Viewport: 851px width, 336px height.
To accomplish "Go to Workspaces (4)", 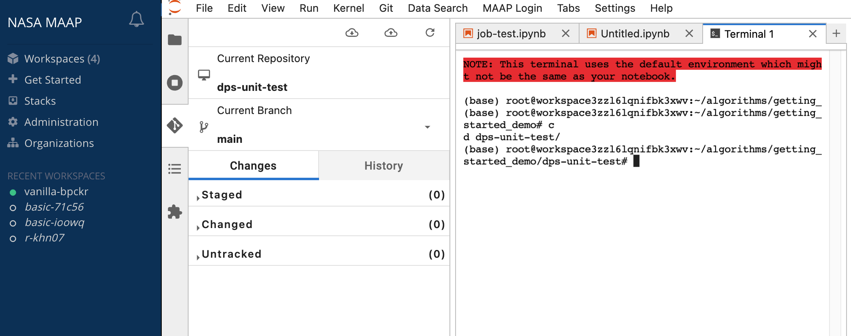I will point(62,59).
